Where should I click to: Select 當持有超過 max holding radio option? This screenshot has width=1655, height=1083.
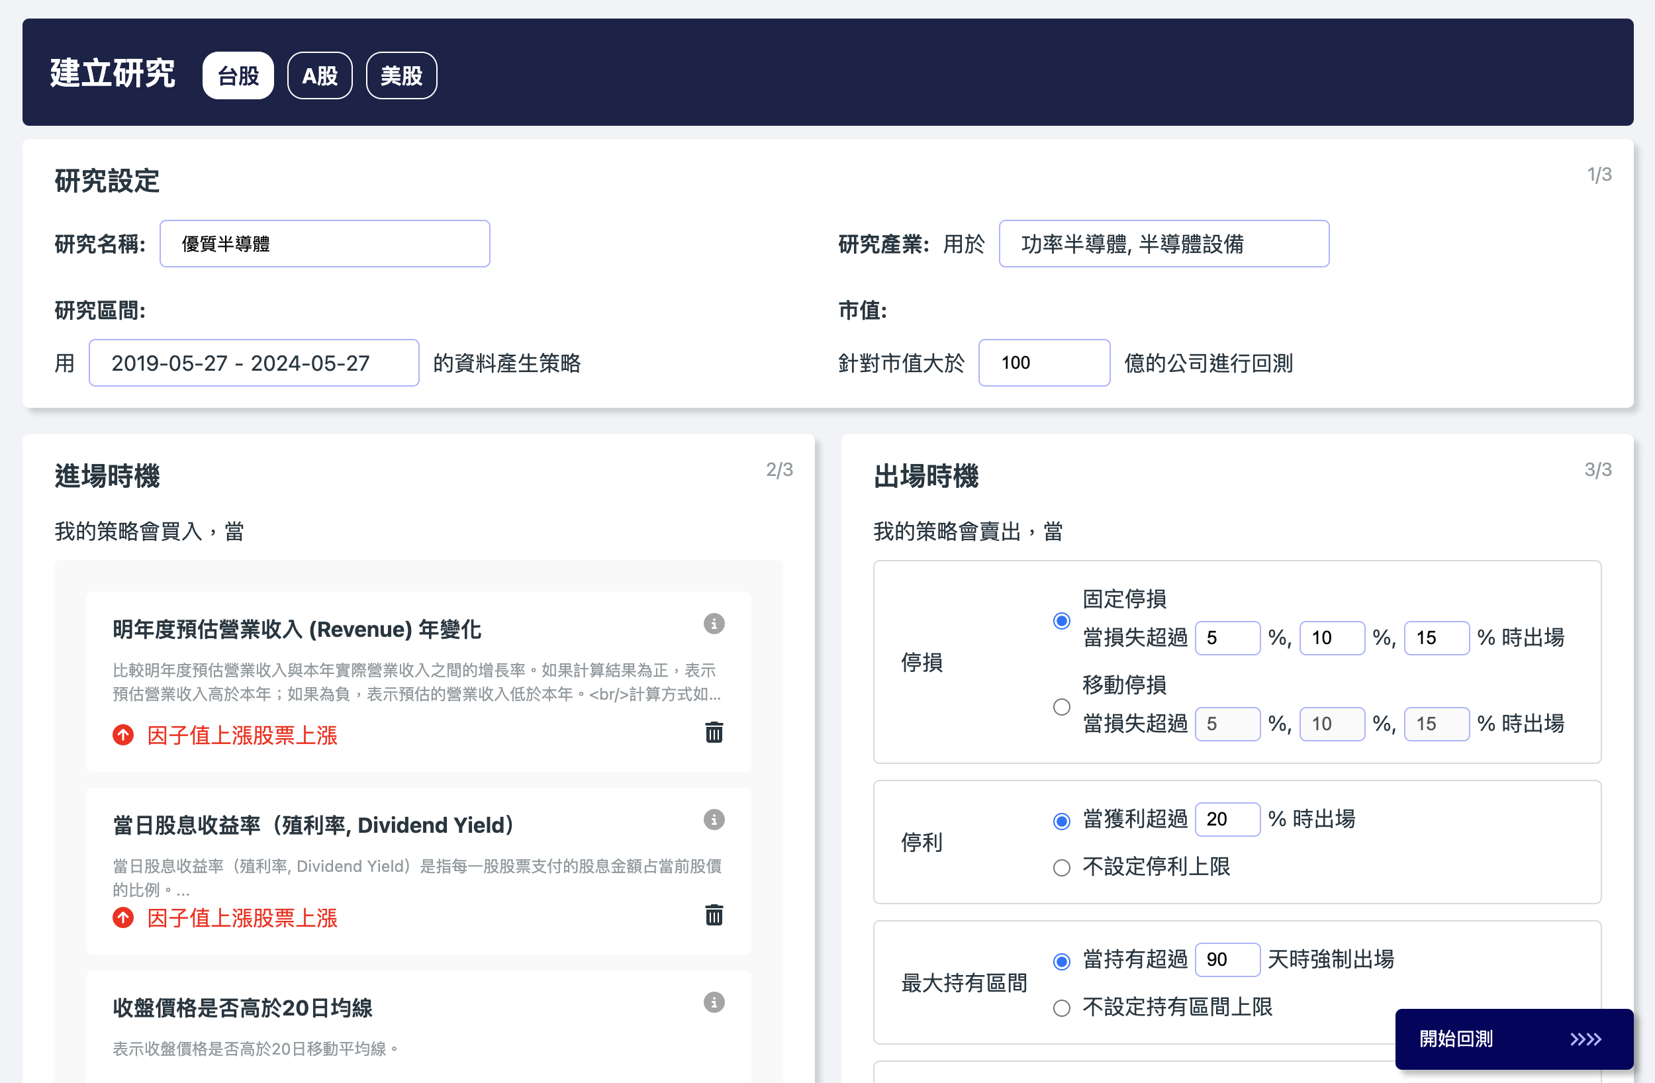click(1061, 962)
